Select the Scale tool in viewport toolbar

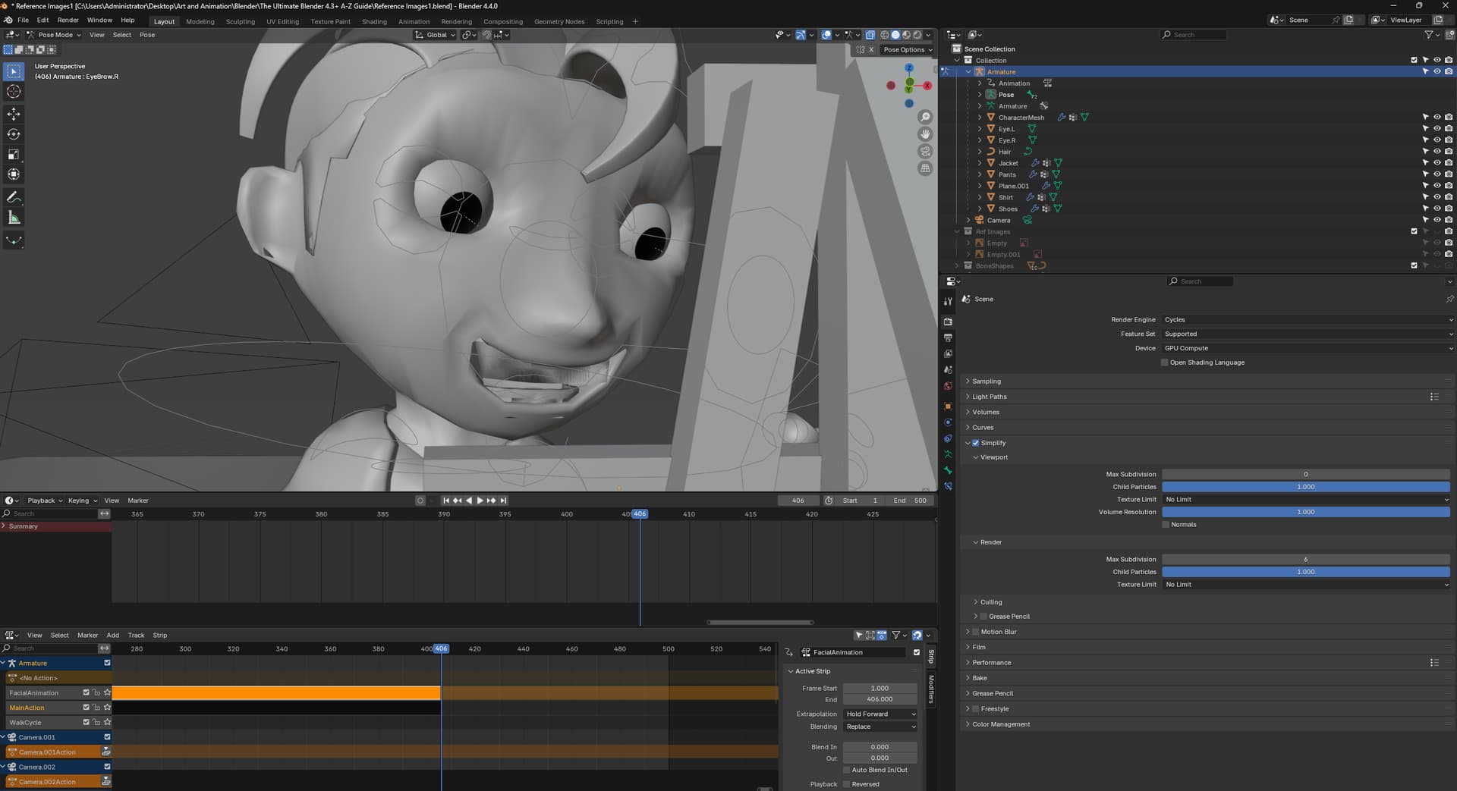pos(14,154)
